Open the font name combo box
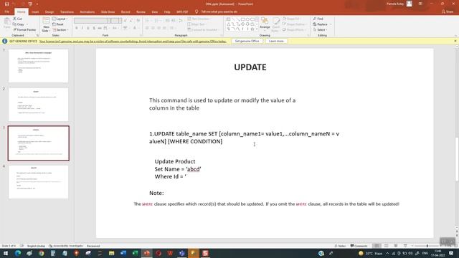 (x=93, y=21)
